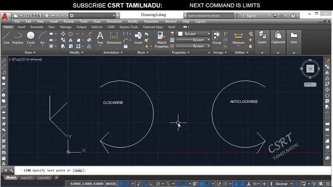
Task: Click the command line input area
Action: [172, 170]
